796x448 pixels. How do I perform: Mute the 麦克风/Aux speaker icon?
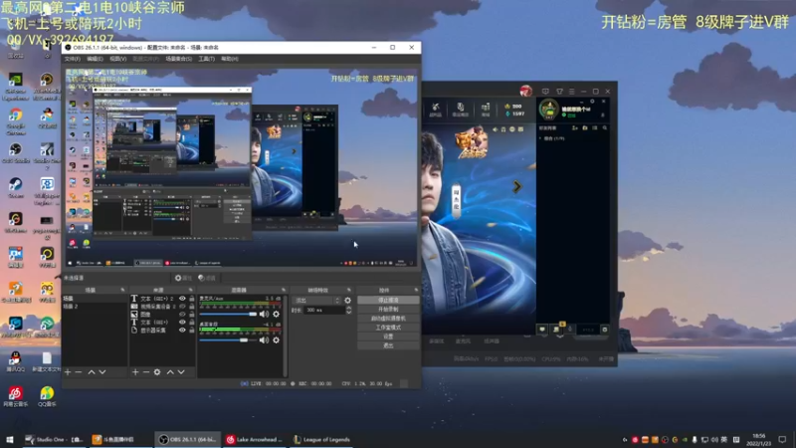coord(264,315)
